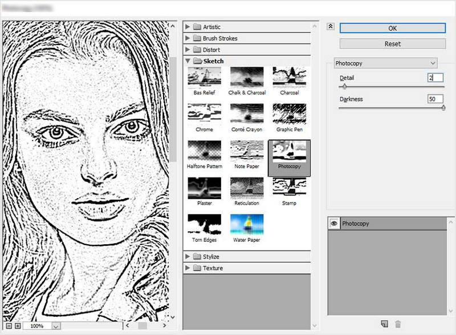Select the Chalk & Charcoal filter thumbnail
Viewport: 456px width, 335px height.
(x=247, y=78)
